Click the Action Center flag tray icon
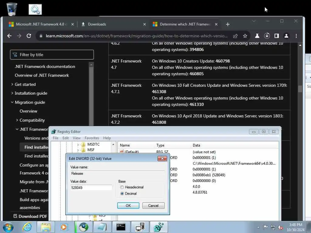Image resolution: width=311 pixels, height=233 pixels. 265,227
